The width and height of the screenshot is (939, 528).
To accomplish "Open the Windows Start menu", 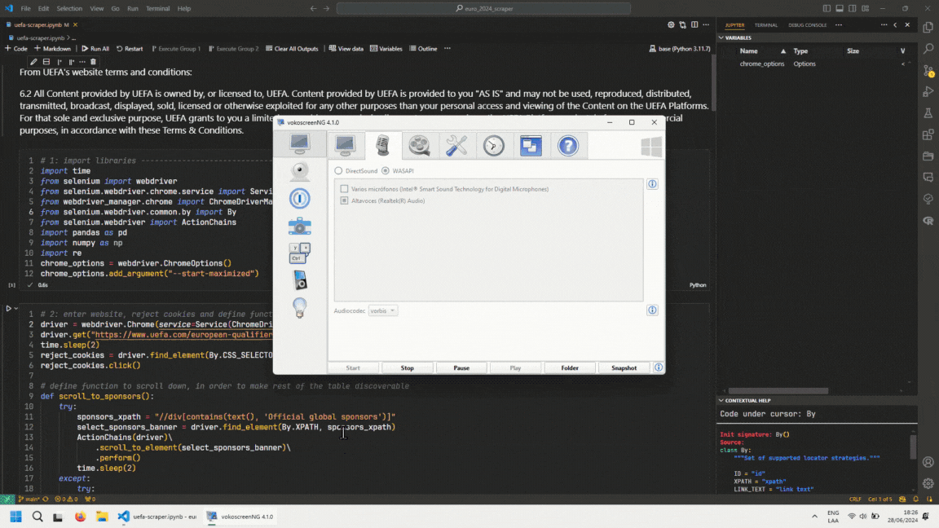I will coord(15,517).
